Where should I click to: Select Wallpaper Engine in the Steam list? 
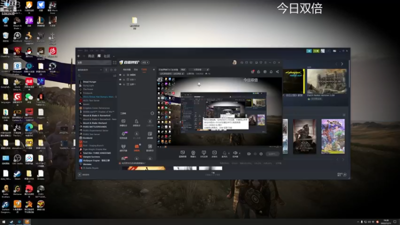click(96, 160)
